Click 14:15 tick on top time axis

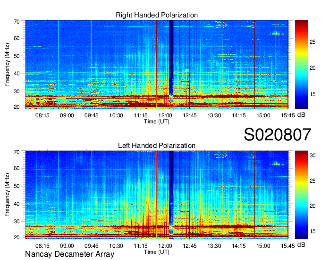pyautogui.click(x=239, y=115)
